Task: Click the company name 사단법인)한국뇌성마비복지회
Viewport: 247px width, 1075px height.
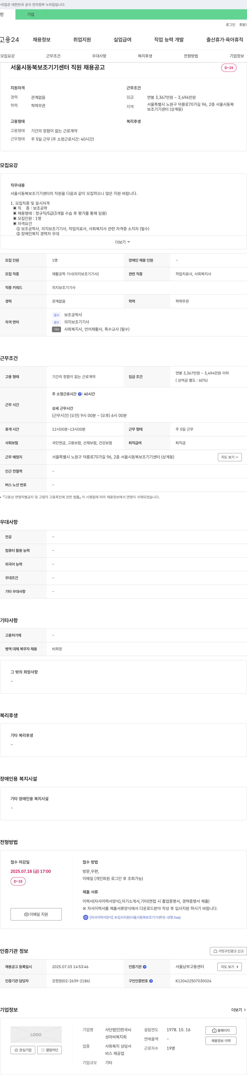Action: pyautogui.click(x=118, y=1033)
